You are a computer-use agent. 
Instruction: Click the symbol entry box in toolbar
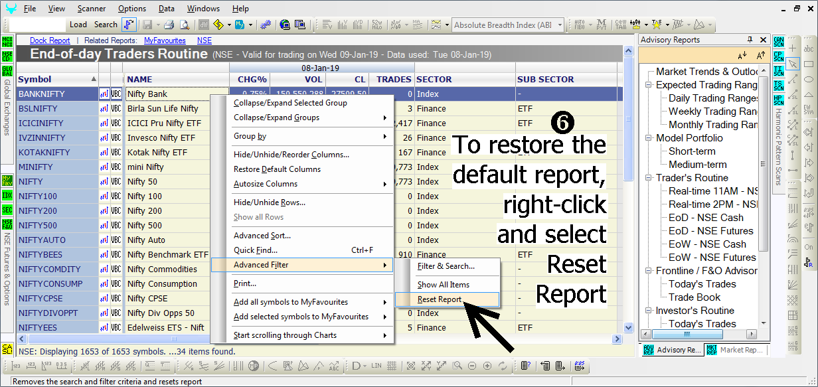pyautogui.click(x=38, y=25)
